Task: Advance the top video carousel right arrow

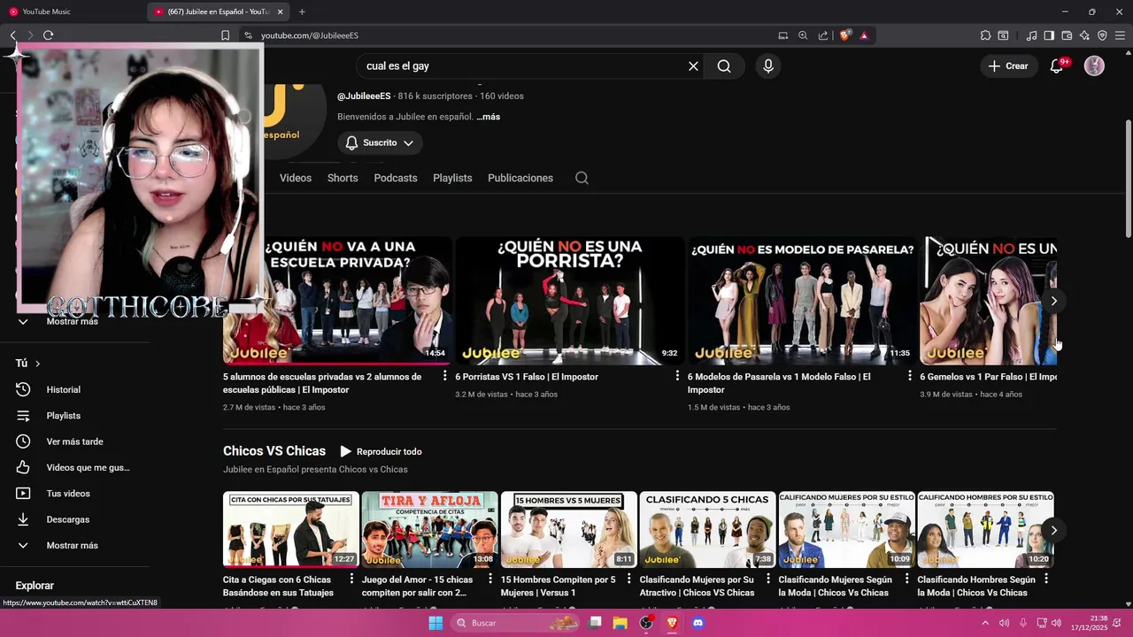Action: tap(1053, 301)
